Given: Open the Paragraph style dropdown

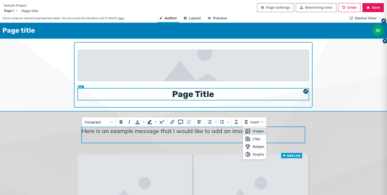Looking at the screenshot, I should (x=99, y=122).
